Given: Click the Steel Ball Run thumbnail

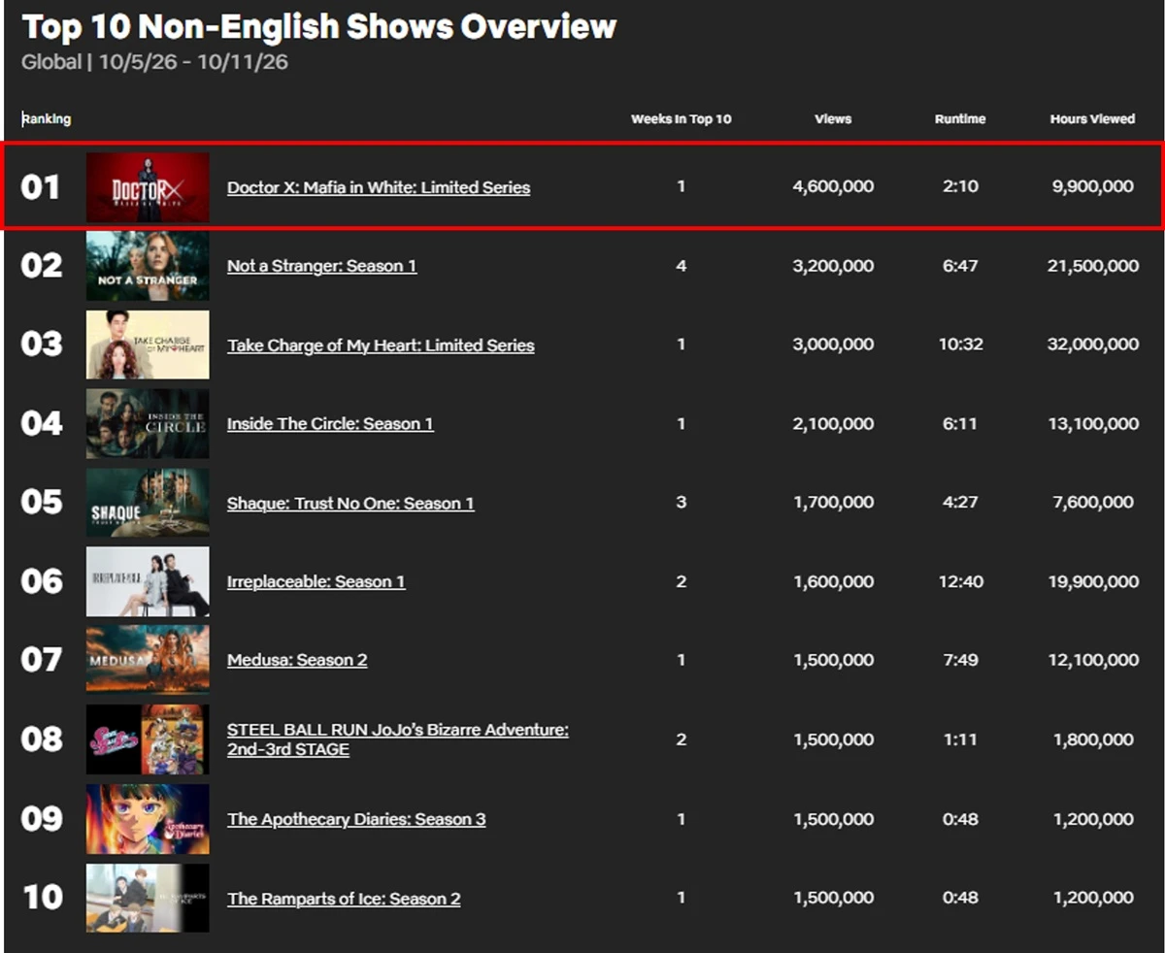Looking at the screenshot, I should tap(148, 739).
